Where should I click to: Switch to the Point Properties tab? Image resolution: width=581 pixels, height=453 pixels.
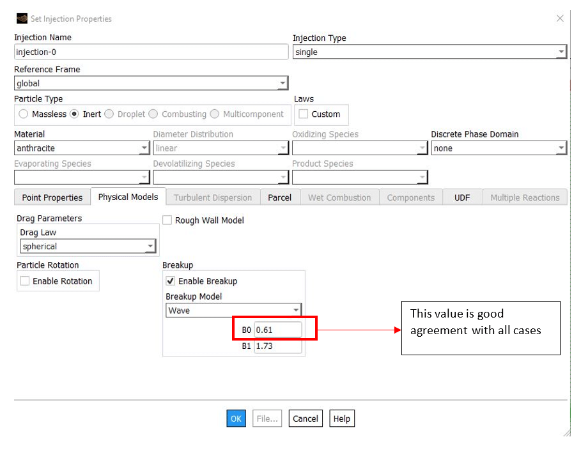(x=52, y=198)
